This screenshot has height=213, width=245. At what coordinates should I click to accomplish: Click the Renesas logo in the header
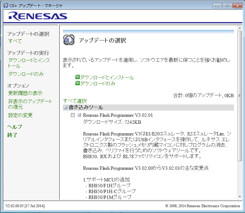click(x=38, y=16)
